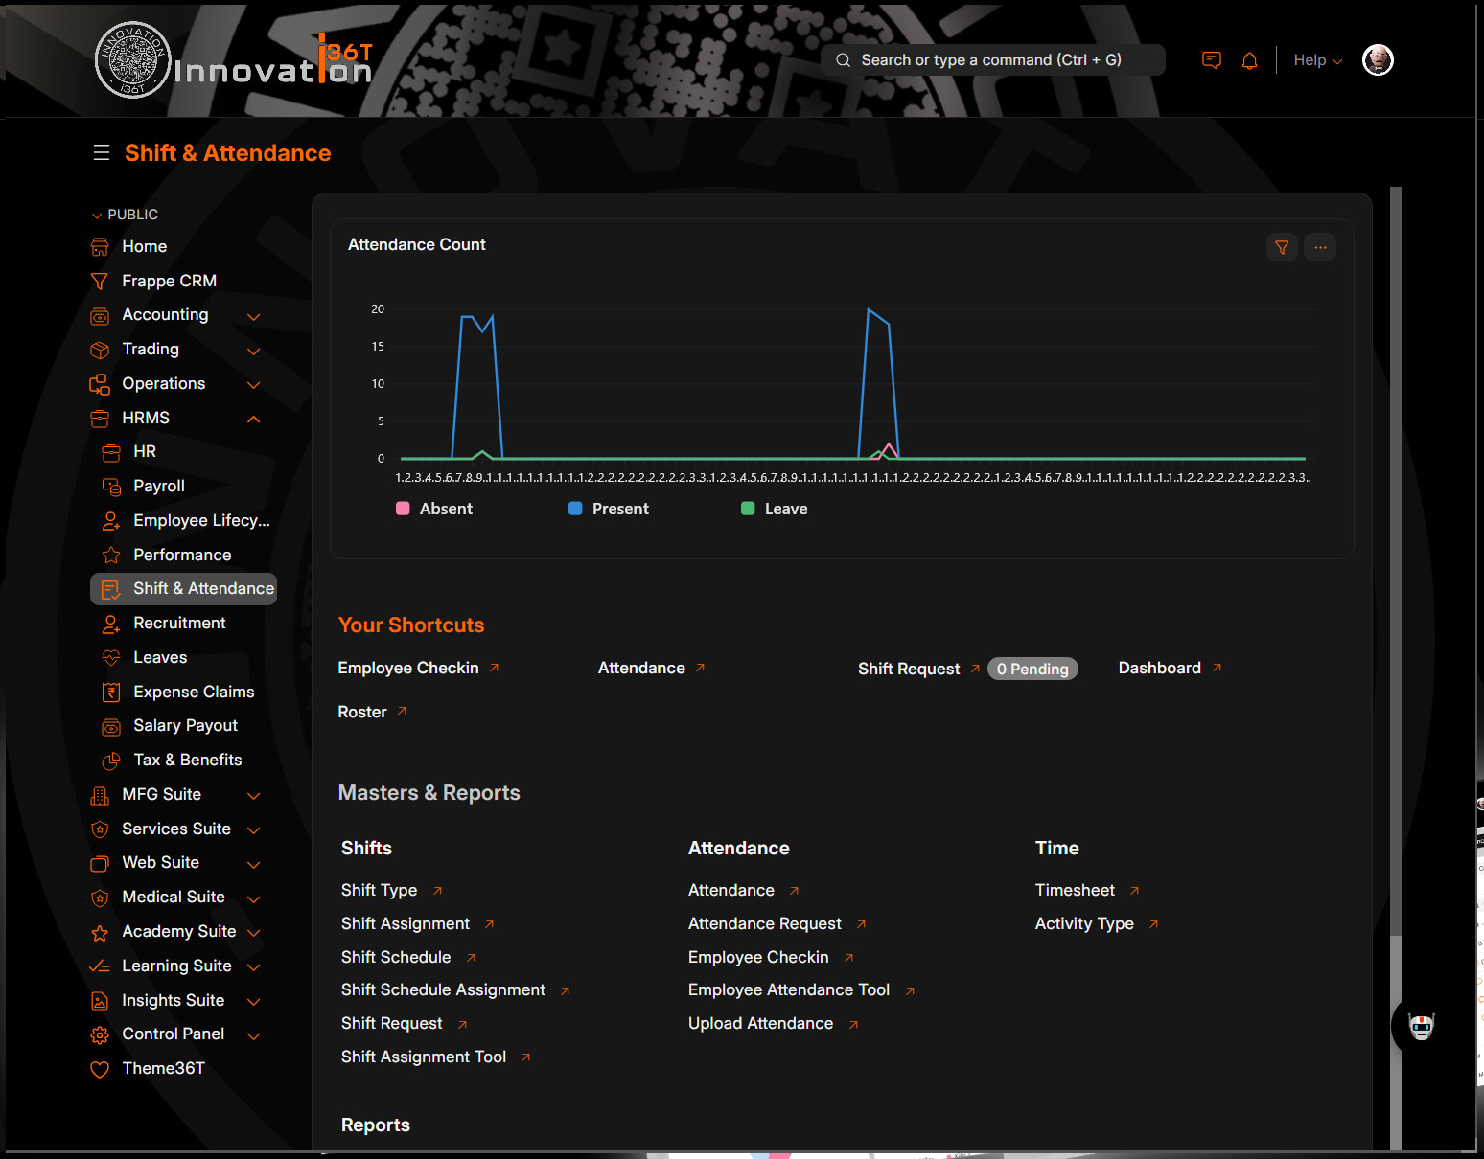Open the chat messages icon in header
Image resolution: width=1484 pixels, height=1159 pixels.
pos(1212,60)
